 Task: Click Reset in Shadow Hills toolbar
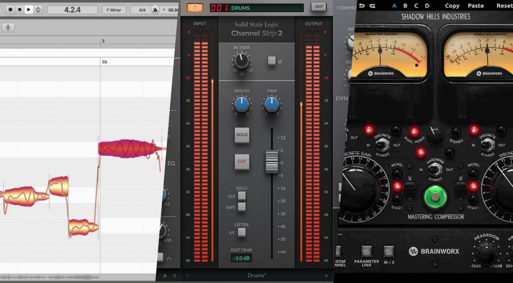click(504, 6)
